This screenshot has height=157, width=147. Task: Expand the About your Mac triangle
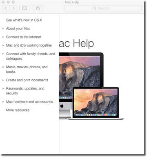point(3,29)
